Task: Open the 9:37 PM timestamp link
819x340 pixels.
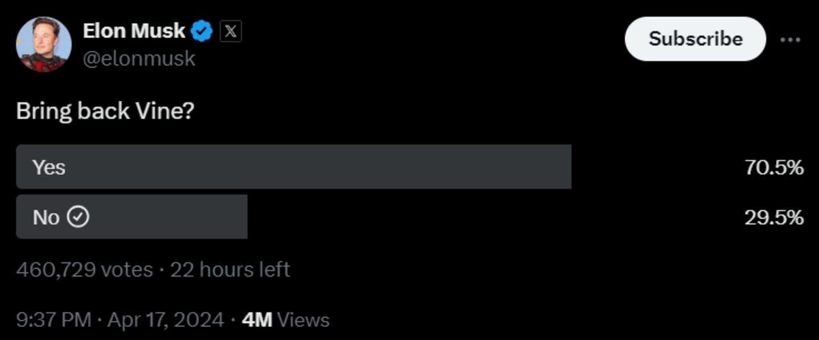Action: point(53,320)
